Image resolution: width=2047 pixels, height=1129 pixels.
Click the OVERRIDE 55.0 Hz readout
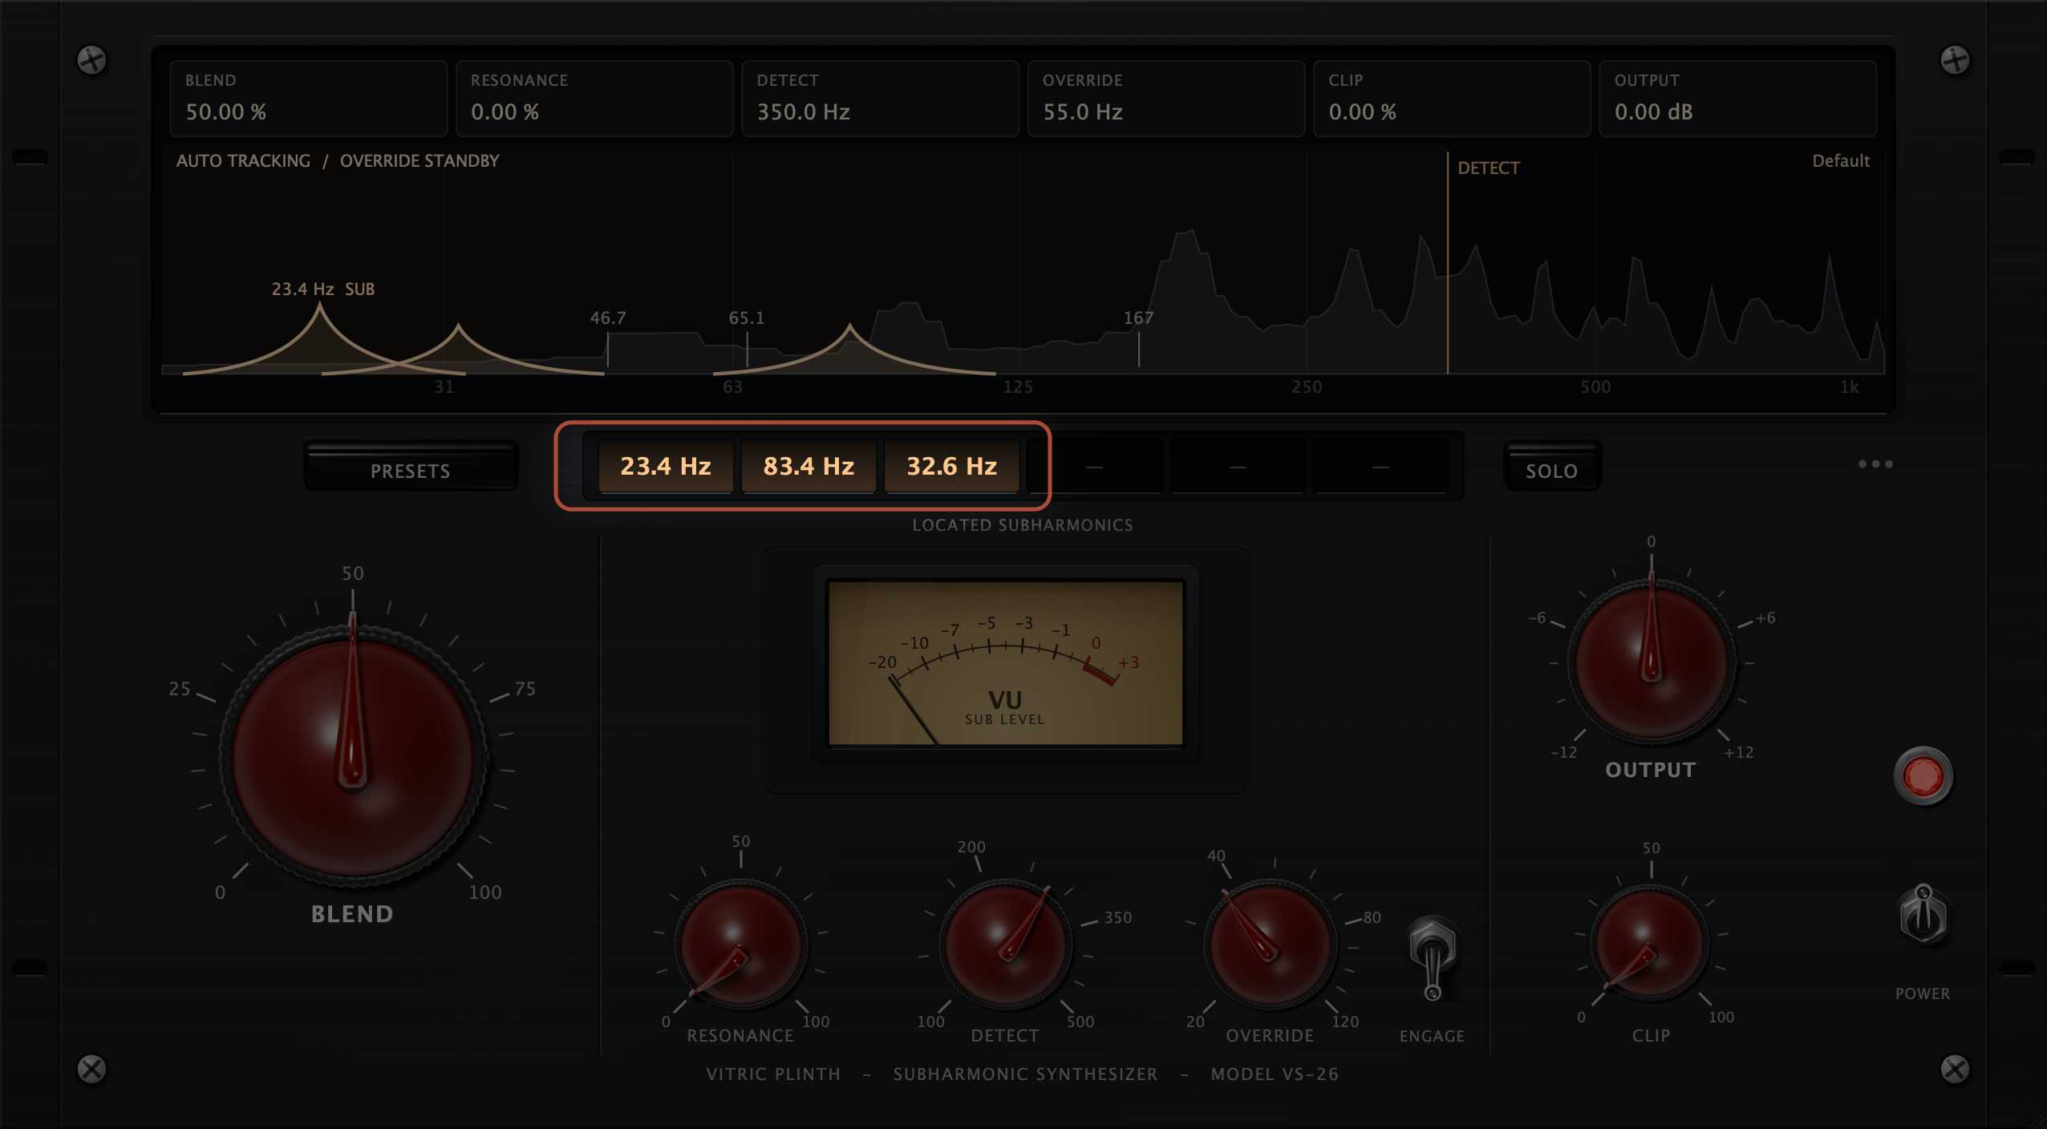[1166, 98]
